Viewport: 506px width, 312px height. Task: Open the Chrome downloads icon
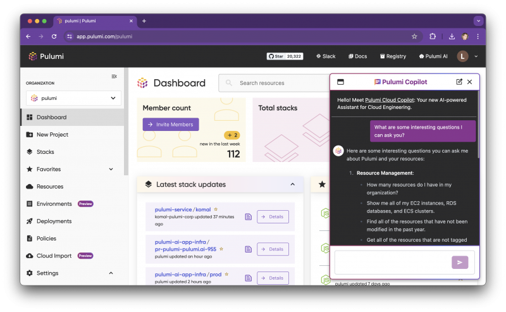[x=452, y=37]
